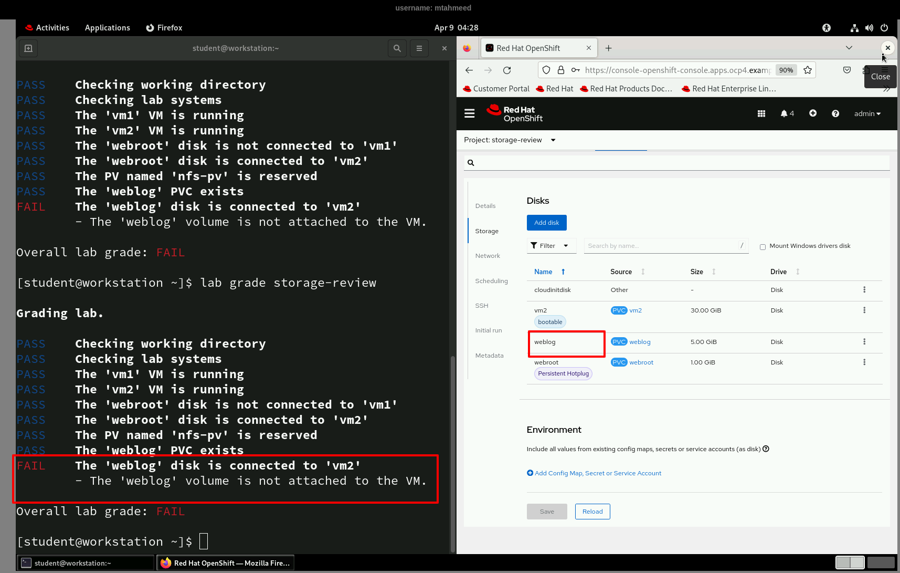
Task: Open kebab menu for webroot disk row
Action: coord(864,362)
